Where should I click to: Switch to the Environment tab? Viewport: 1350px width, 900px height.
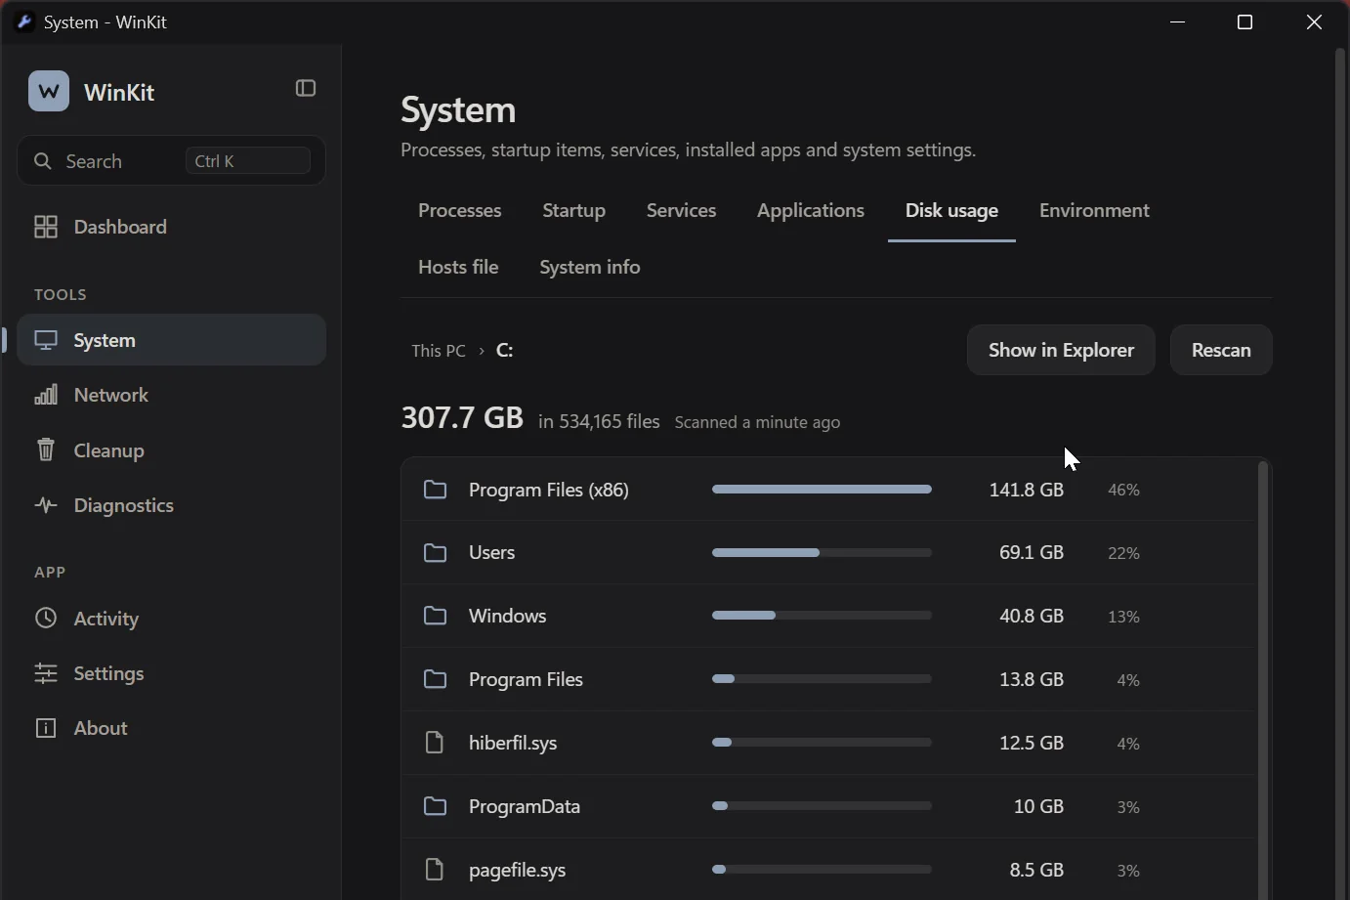point(1094,211)
